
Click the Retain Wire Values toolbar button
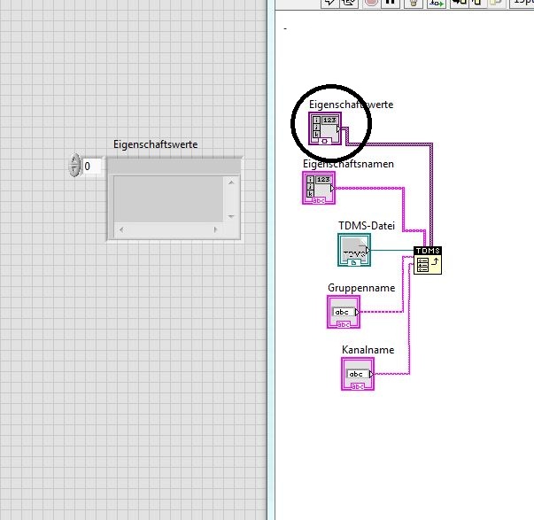[x=437, y=3]
